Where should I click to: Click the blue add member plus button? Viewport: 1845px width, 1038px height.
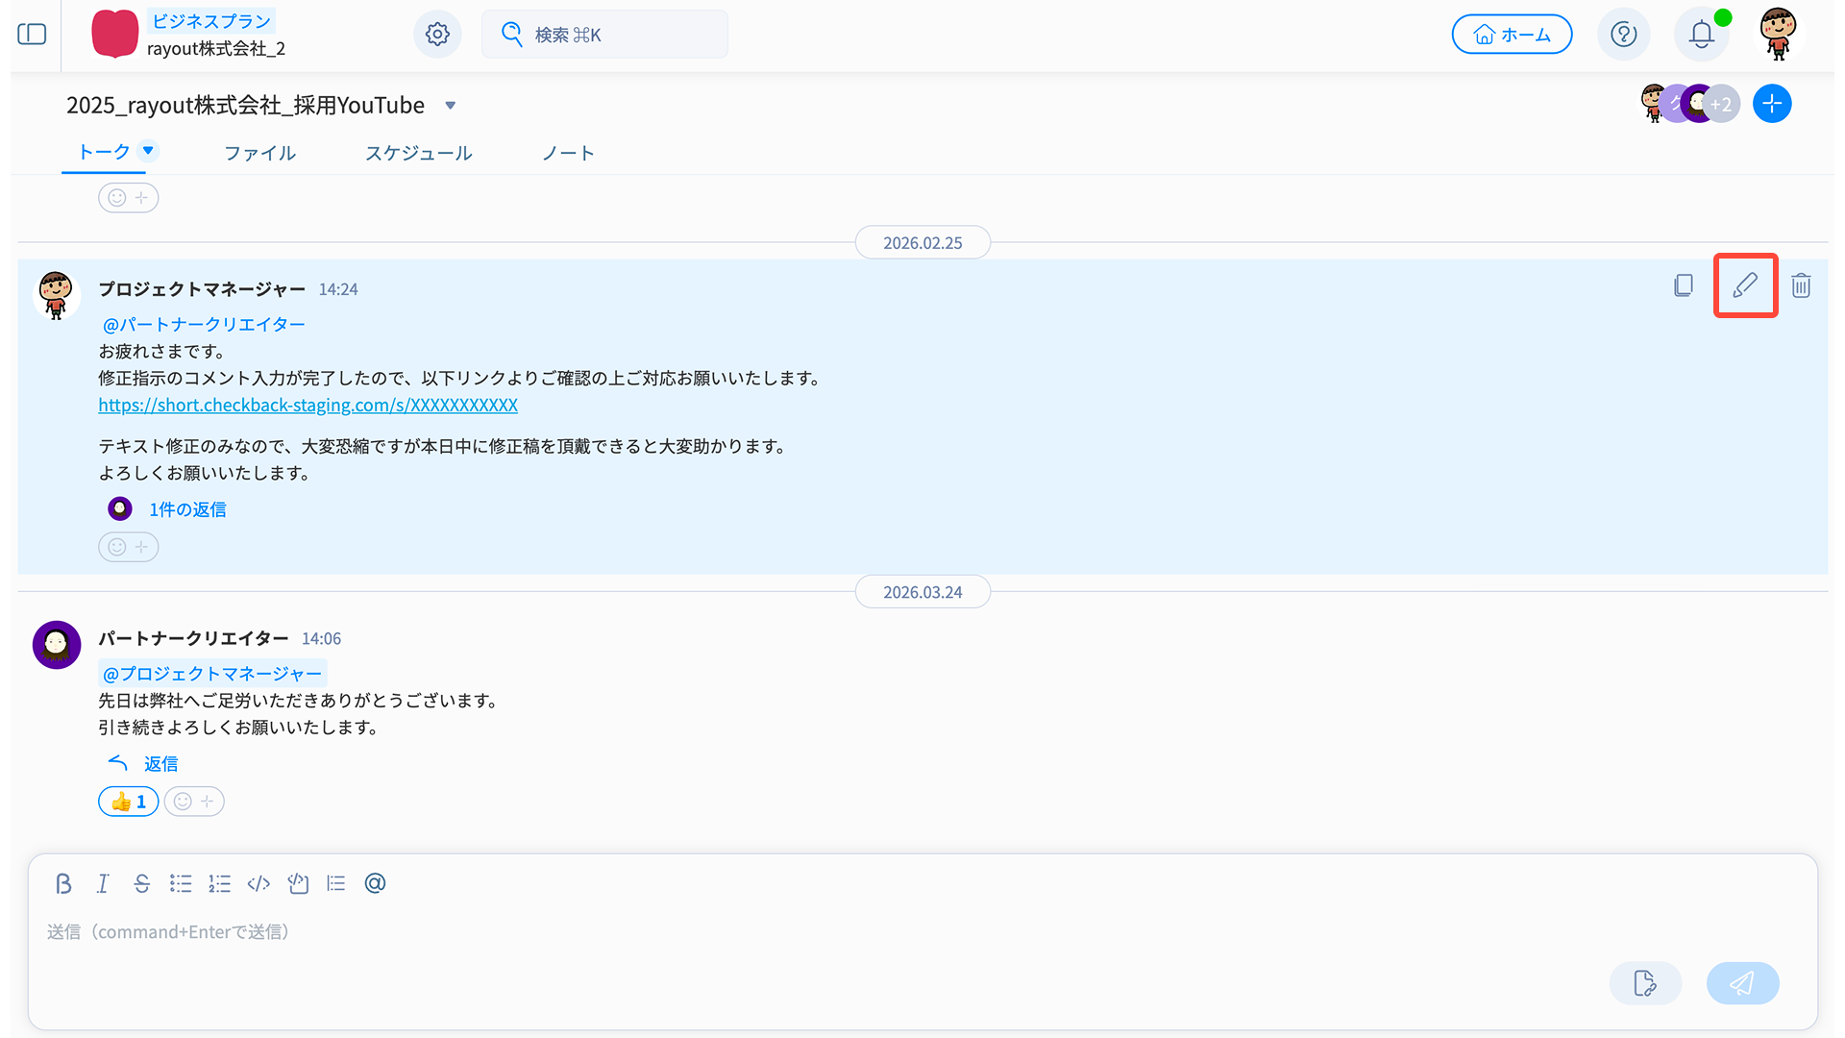pyautogui.click(x=1771, y=104)
